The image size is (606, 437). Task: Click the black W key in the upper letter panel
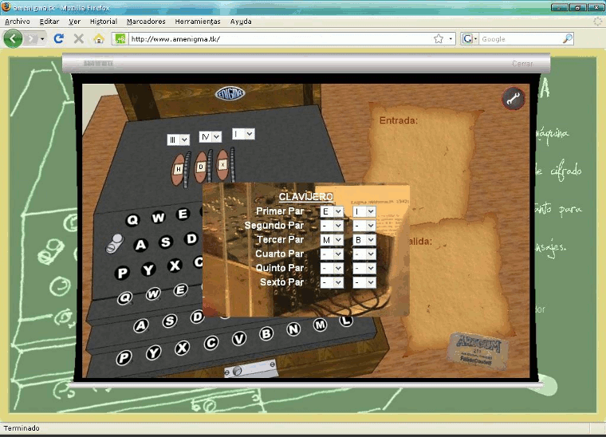click(158, 218)
